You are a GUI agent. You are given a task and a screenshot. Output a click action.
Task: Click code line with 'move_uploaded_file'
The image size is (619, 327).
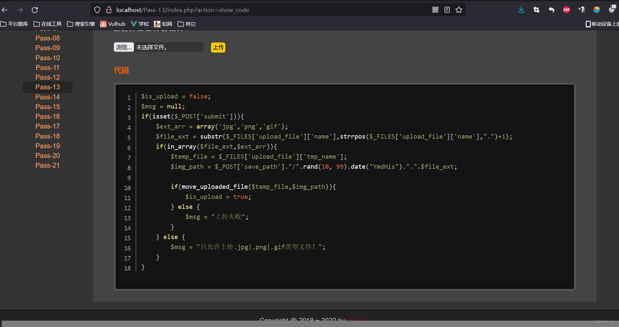tap(253, 187)
